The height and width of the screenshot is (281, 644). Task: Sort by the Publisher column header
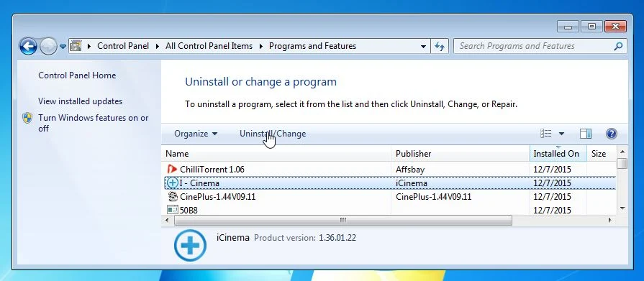(x=461, y=154)
